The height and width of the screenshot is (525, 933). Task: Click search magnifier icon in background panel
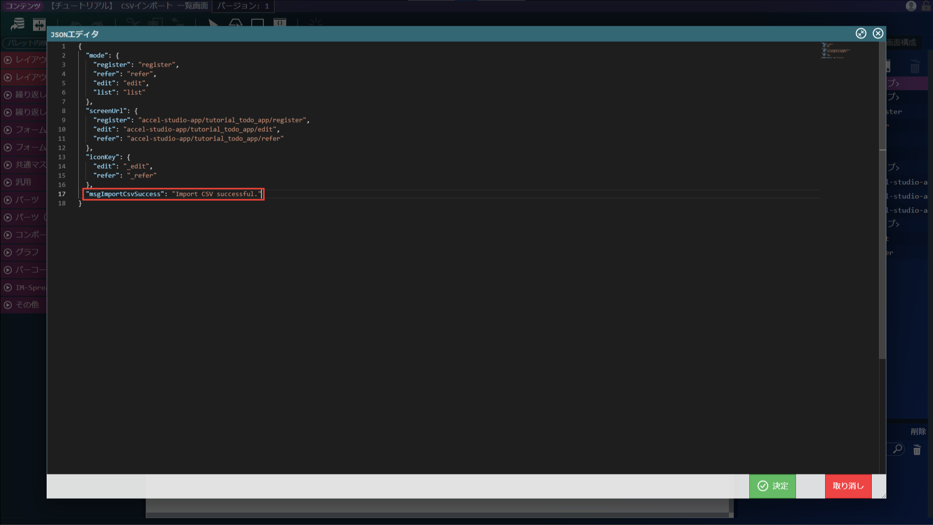point(898,449)
